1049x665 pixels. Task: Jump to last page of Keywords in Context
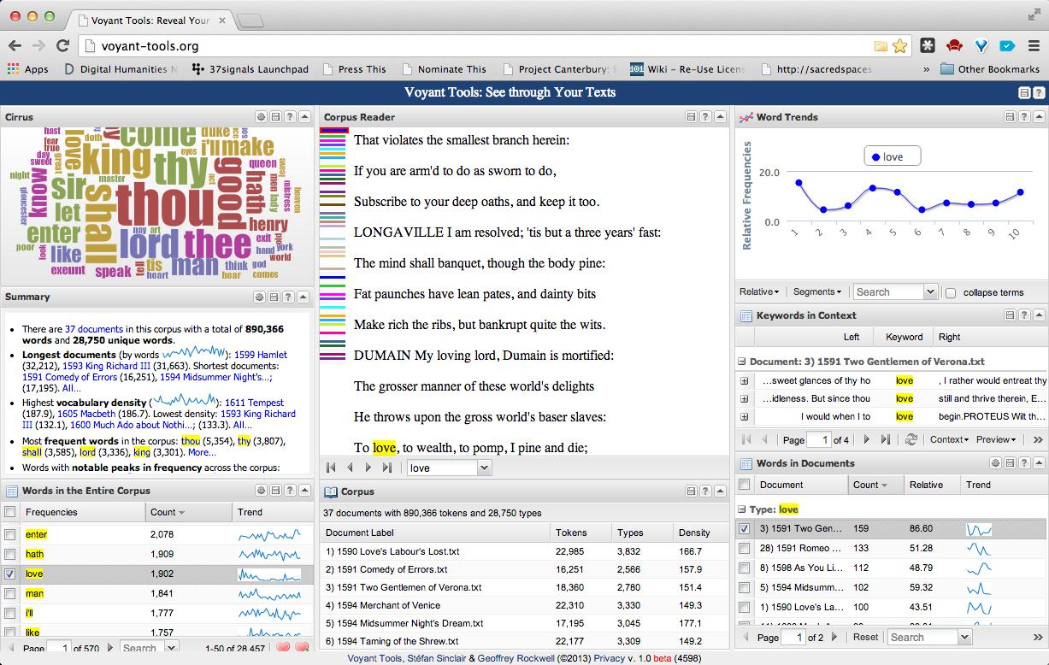tap(885, 439)
